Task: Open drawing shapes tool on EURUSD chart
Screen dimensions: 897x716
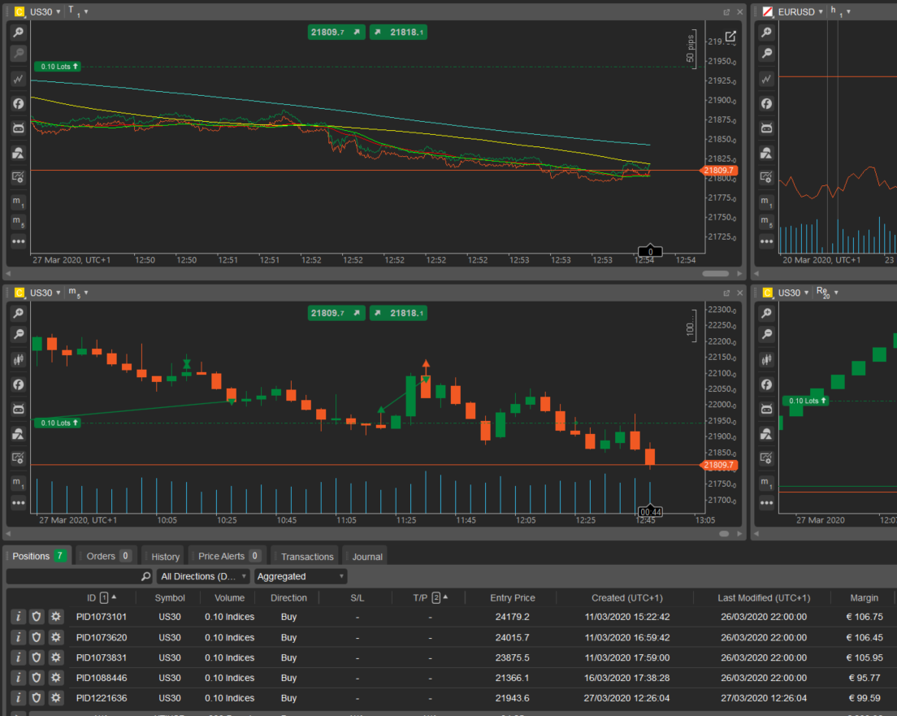Action: [766, 153]
